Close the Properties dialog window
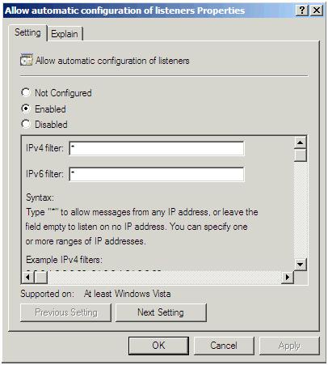Viewport: 328px width, 365px height. pyautogui.click(x=317, y=11)
